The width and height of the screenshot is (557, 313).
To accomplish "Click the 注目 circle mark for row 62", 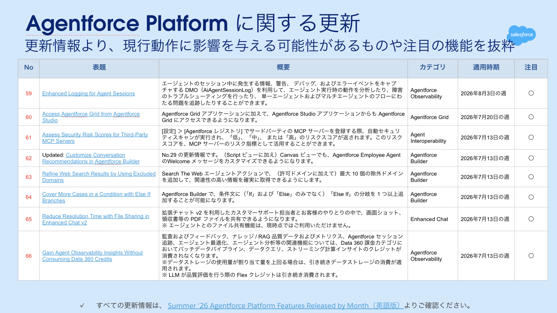I will point(531,158).
